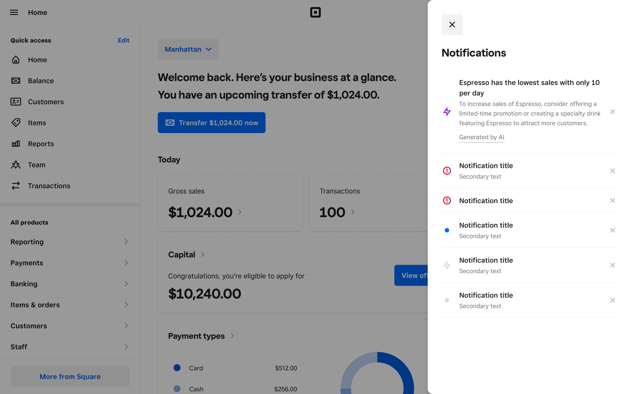Expand Items & orders section
631x394 pixels.
[70, 305]
